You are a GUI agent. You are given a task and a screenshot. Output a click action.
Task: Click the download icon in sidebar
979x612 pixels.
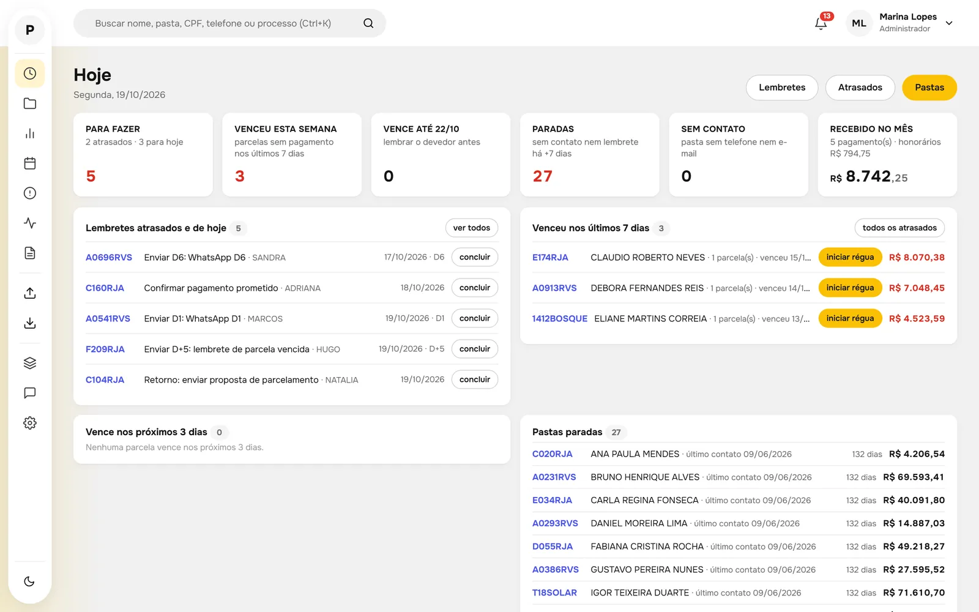(x=29, y=323)
